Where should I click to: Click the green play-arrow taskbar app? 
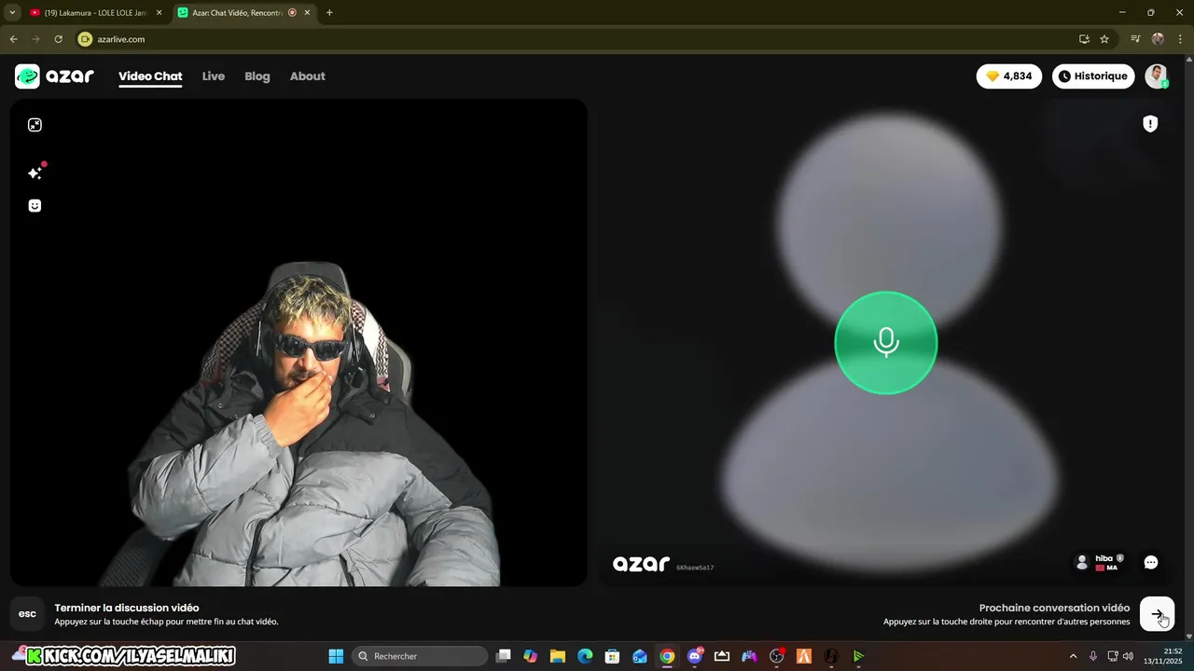[x=858, y=656]
